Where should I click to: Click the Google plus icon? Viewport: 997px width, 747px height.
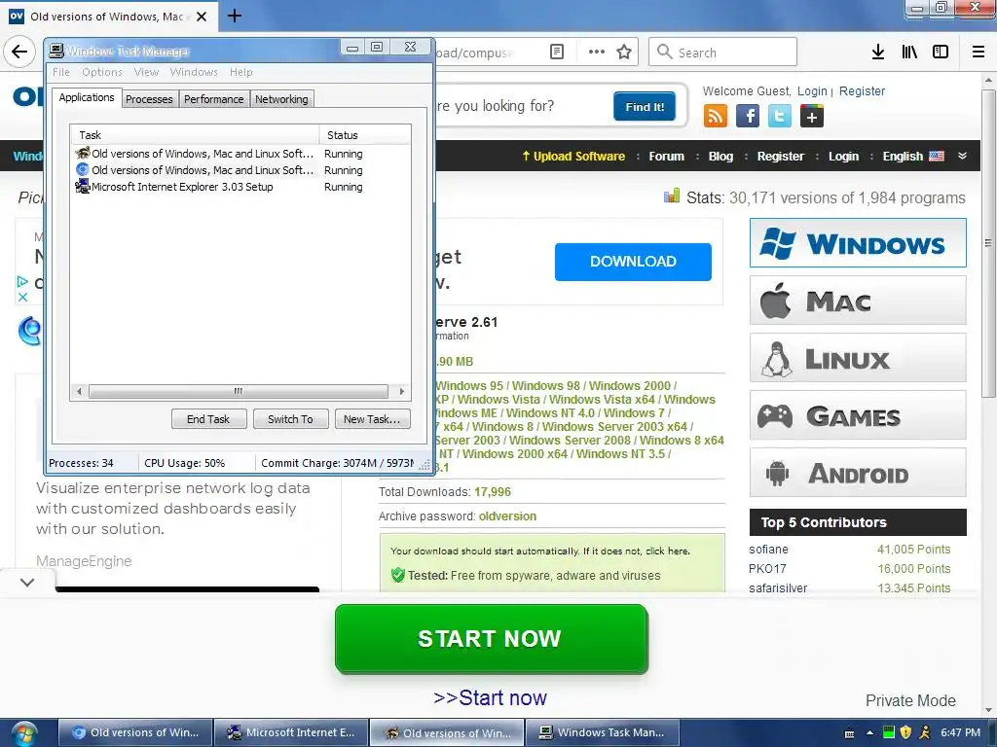pyautogui.click(x=811, y=117)
